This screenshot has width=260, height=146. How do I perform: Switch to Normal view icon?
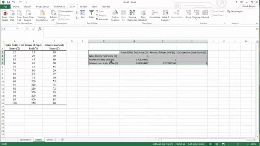pyautogui.click(x=210, y=144)
